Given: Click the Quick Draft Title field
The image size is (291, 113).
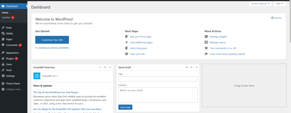Looking at the screenshot, I should [158, 79].
